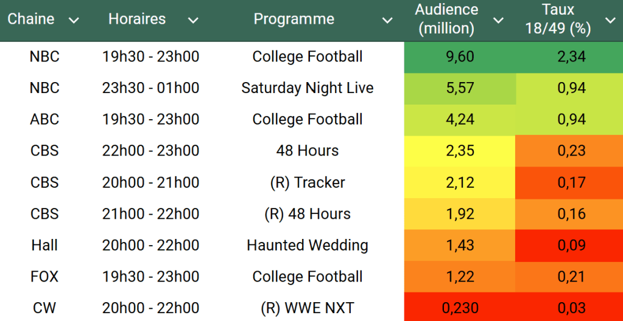Select the Hall channel cell
623x321 pixels.
(44, 246)
